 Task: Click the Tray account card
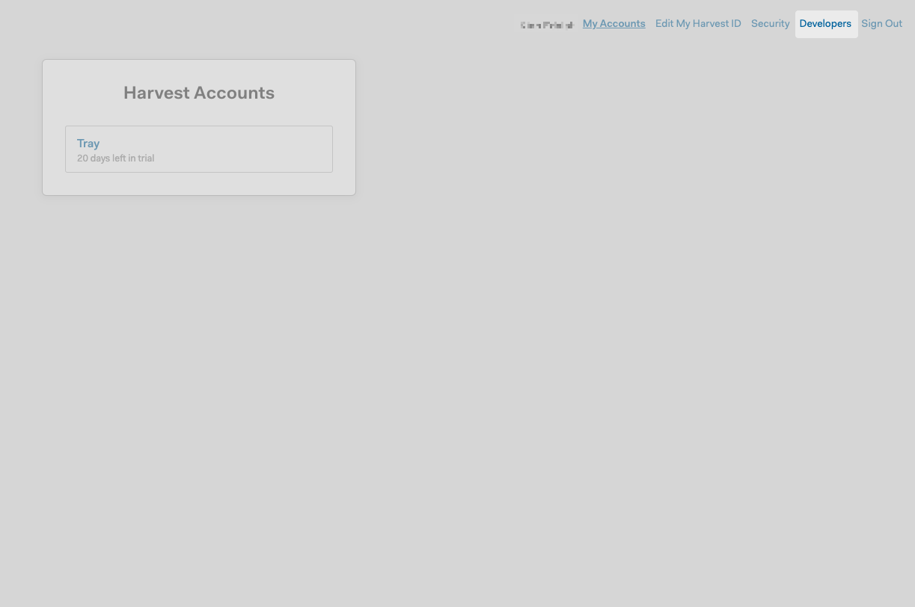pyautogui.click(x=199, y=149)
